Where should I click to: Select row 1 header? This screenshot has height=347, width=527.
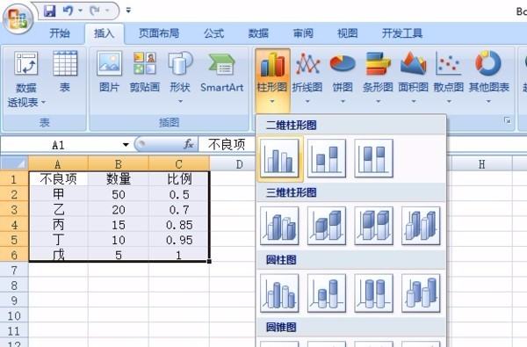[x=14, y=179]
